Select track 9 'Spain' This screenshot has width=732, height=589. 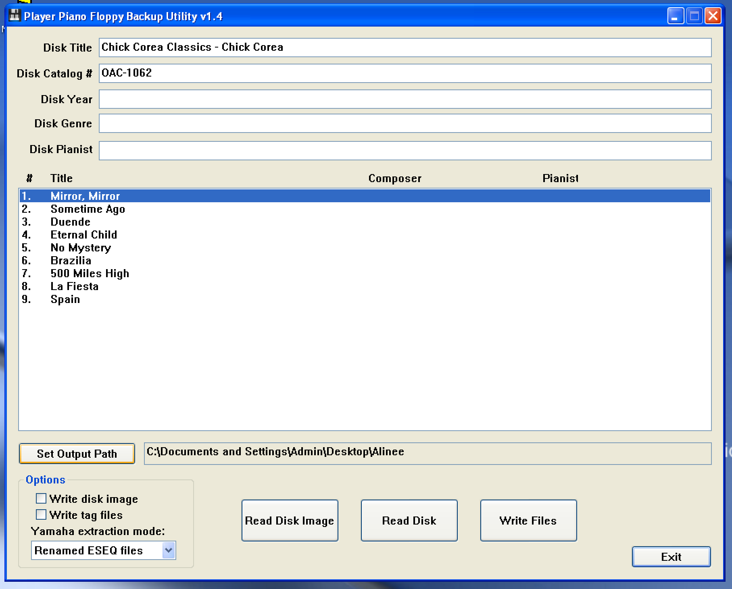pos(365,299)
